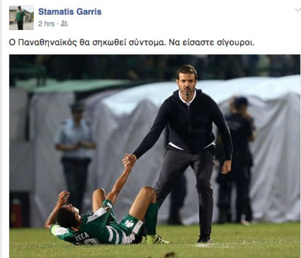Click the ZECA name on the green jersey
The height and width of the screenshot is (258, 301).
pyautogui.click(x=82, y=236)
